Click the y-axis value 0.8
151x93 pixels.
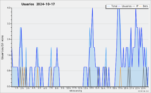click(9, 71)
